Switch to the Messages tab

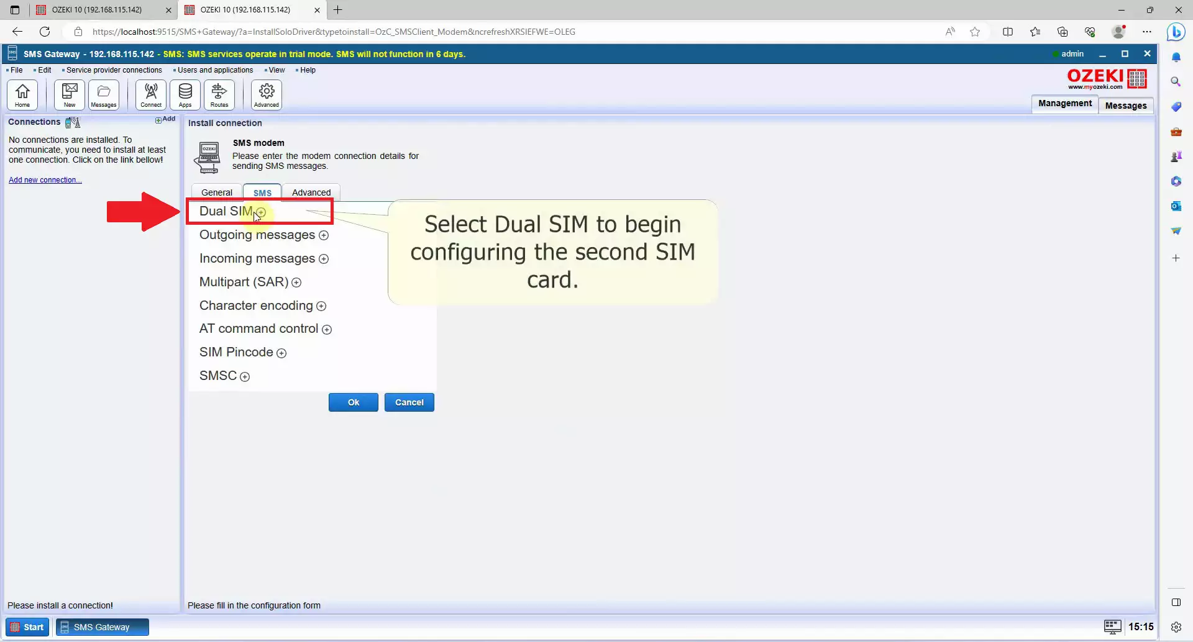click(1125, 106)
